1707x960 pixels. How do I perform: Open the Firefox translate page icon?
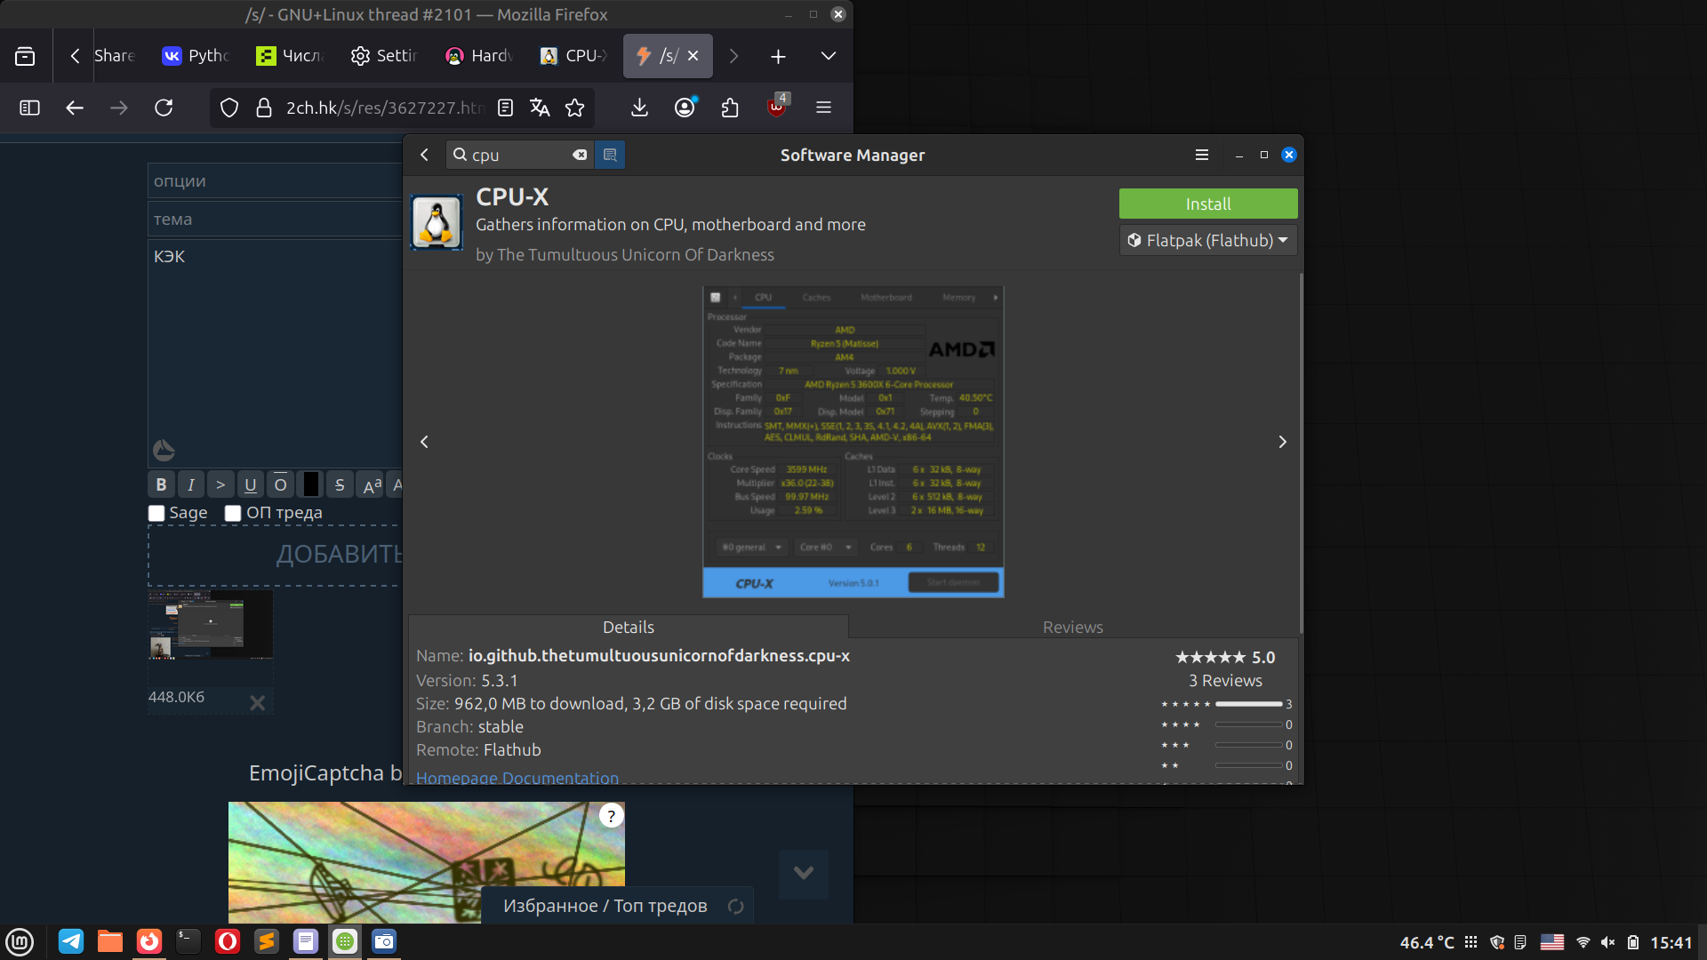[540, 108]
